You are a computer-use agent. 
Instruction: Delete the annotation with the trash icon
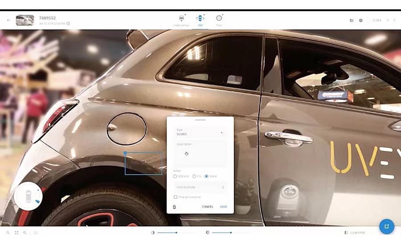(x=174, y=207)
